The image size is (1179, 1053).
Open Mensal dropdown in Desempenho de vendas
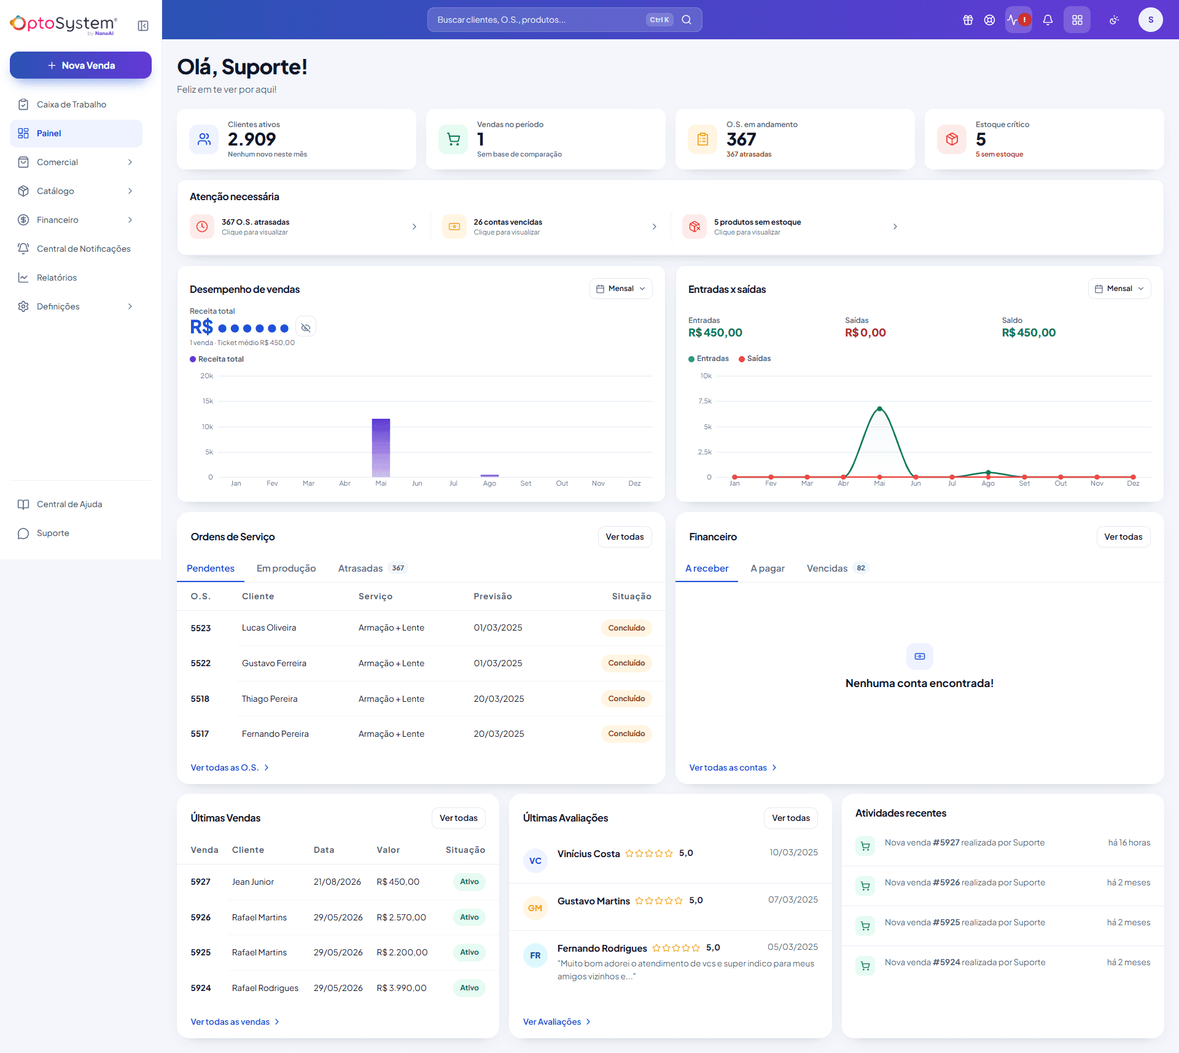621,289
